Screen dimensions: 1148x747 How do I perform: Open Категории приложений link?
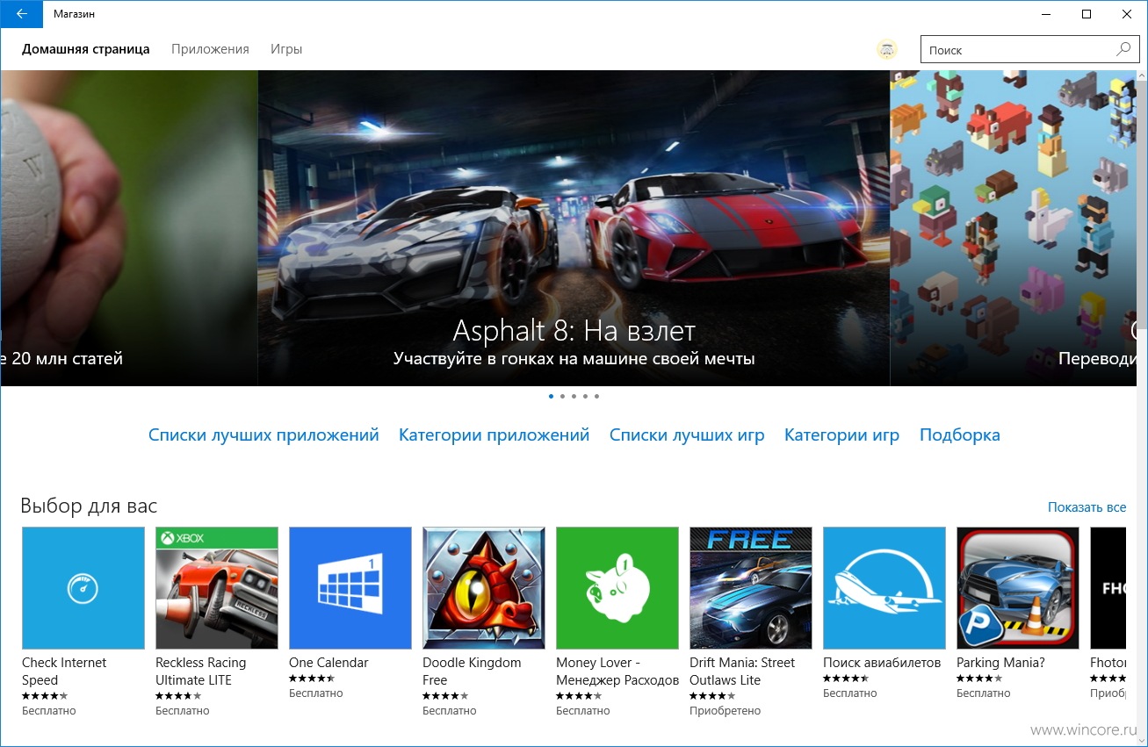[494, 435]
